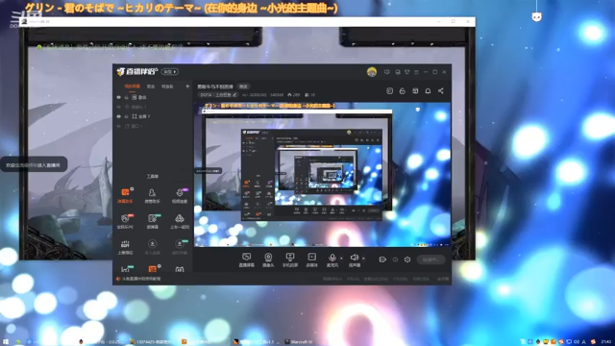This screenshot has width=615, height=346.
Task: Share the stream with the share icon
Action: point(441,91)
